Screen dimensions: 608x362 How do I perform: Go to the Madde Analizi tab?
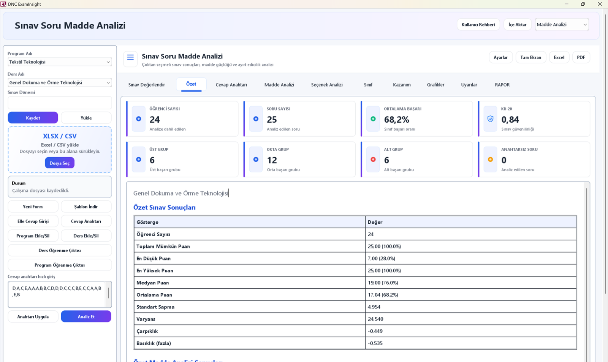(x=279, y=85)
